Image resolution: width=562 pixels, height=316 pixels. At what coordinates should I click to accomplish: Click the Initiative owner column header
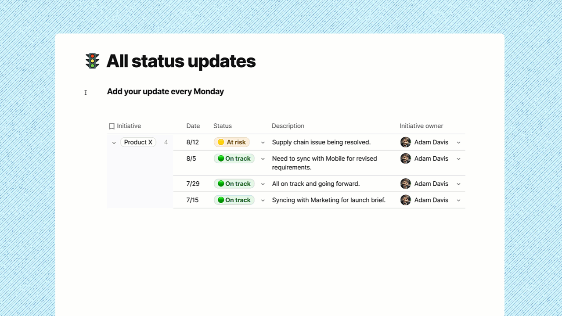[421, 126]
